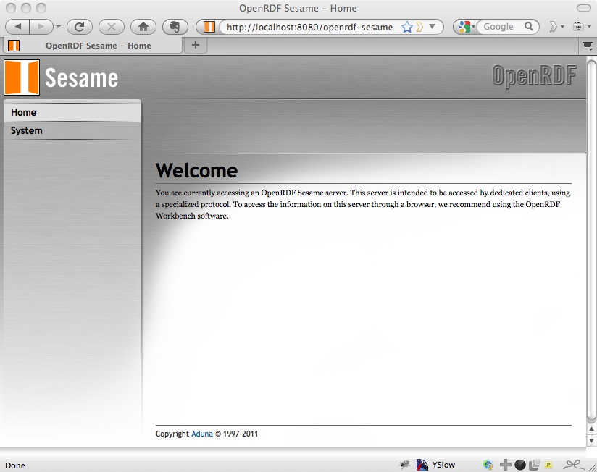Viewport: 597px width, 472px height.
Task: Open the list all tabs button
Action: pyautogui.click(x=588, y=46)
